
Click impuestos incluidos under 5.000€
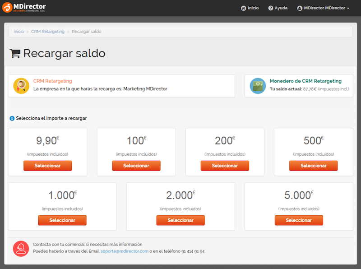[299, 209]
